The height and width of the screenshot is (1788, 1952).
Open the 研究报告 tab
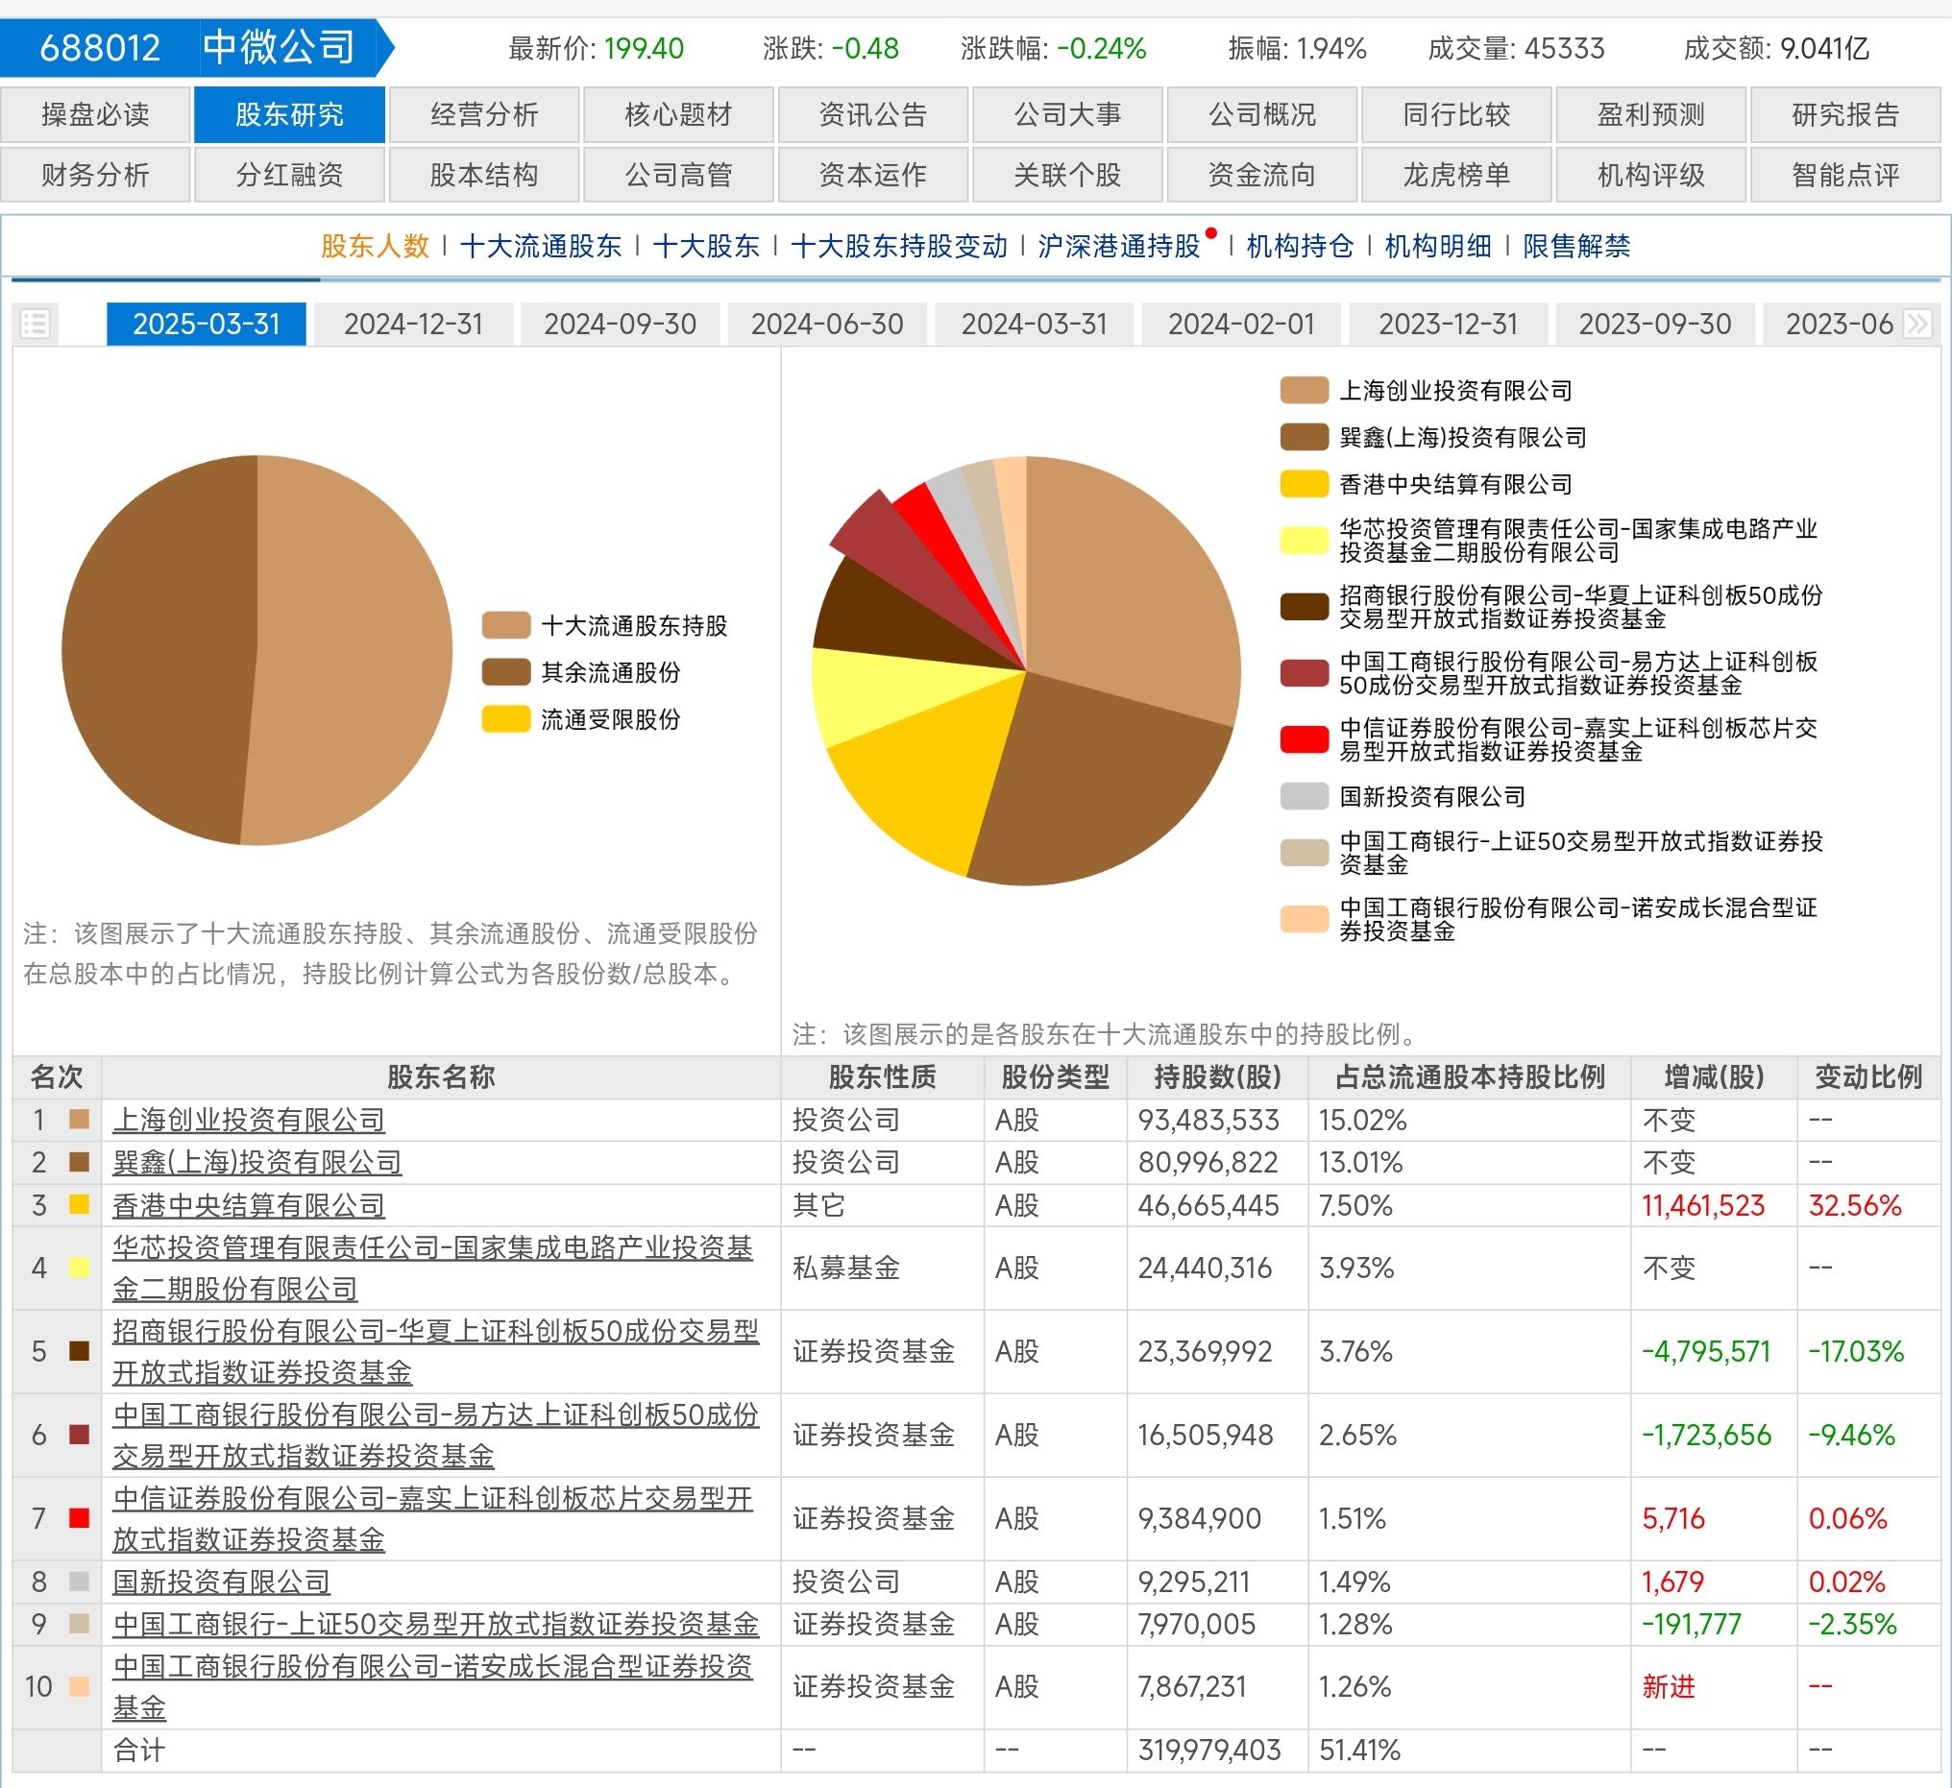click(x=1845, y=115)
